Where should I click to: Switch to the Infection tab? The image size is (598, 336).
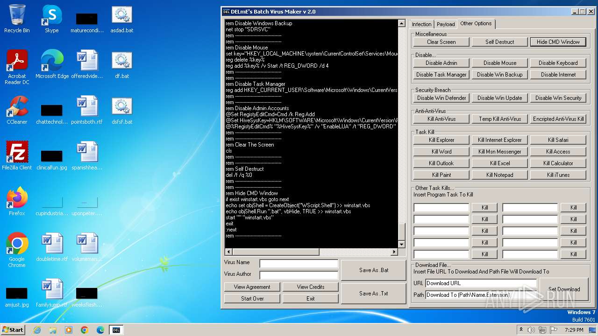click(x=422, y=24)
